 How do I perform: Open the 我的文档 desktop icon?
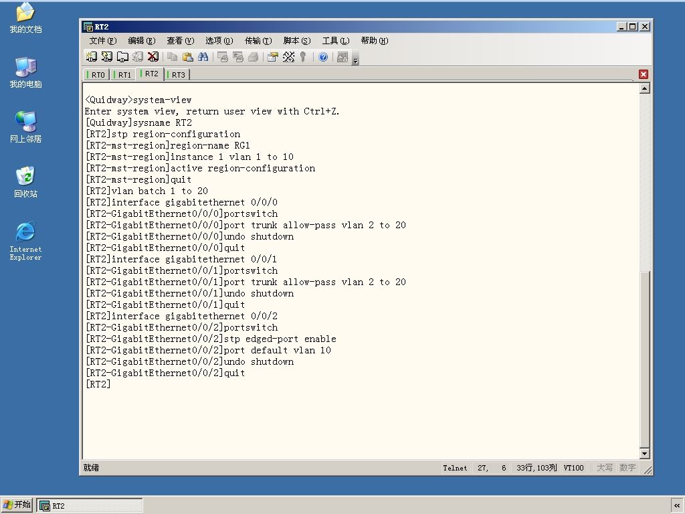[26, 17]
